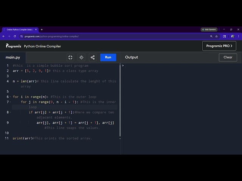
Task: Click the editor vertical scrollbar
Action: pyautogui.click(x=120, y=101)
